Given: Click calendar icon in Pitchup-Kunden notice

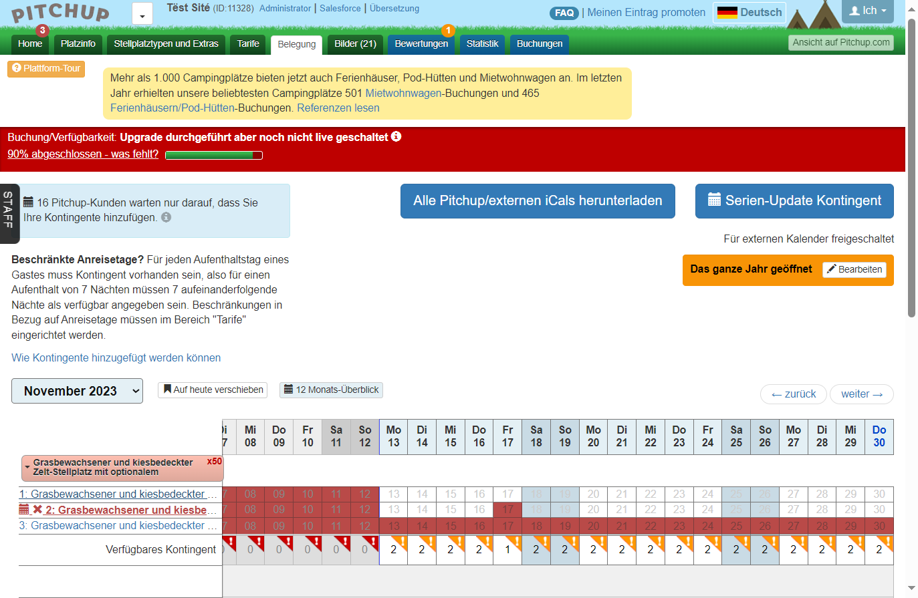Looking at the screenshot, I should [28, 202].
